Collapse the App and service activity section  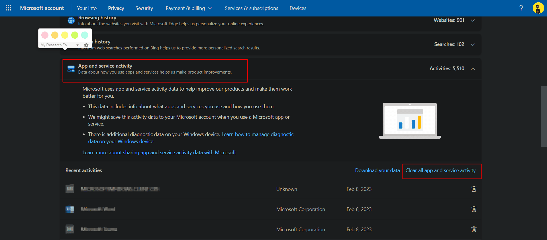click(x=473, y=68)
